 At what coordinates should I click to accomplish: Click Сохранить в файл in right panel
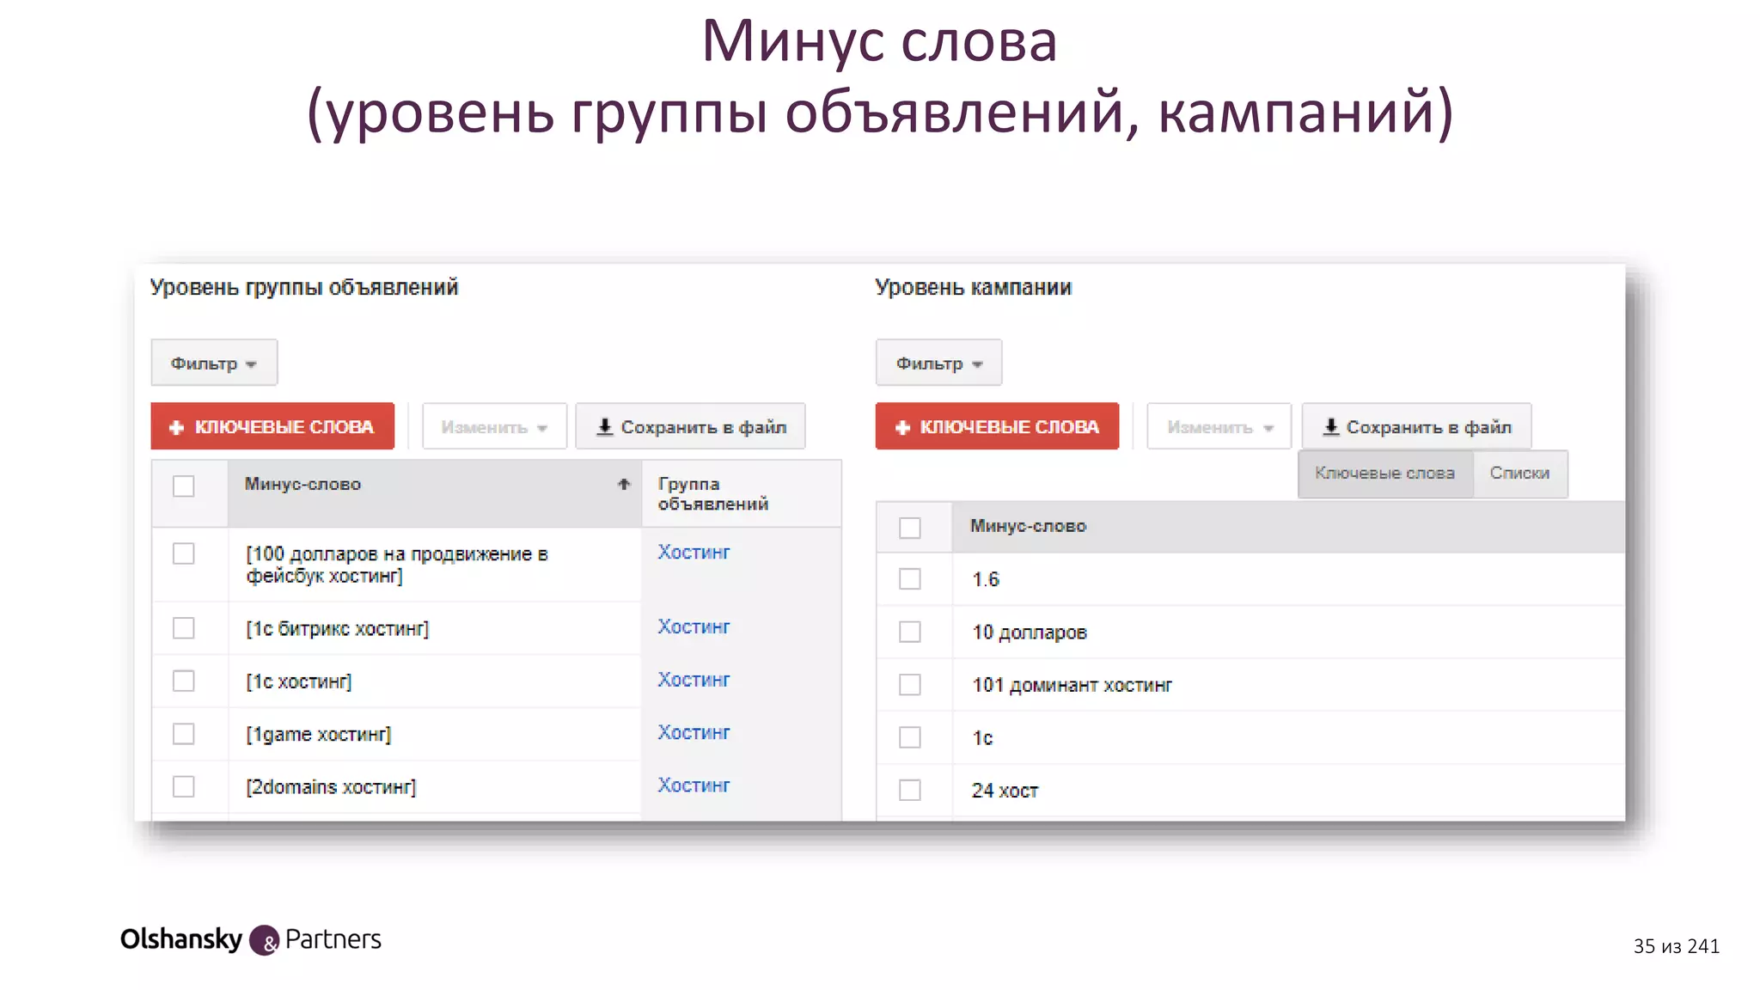[1417, 426]
